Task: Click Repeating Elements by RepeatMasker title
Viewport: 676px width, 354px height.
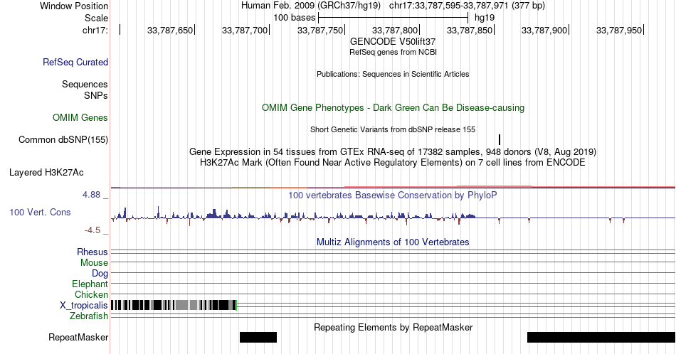Action: click(394, 327)
